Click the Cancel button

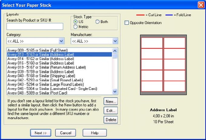(65, 133)
